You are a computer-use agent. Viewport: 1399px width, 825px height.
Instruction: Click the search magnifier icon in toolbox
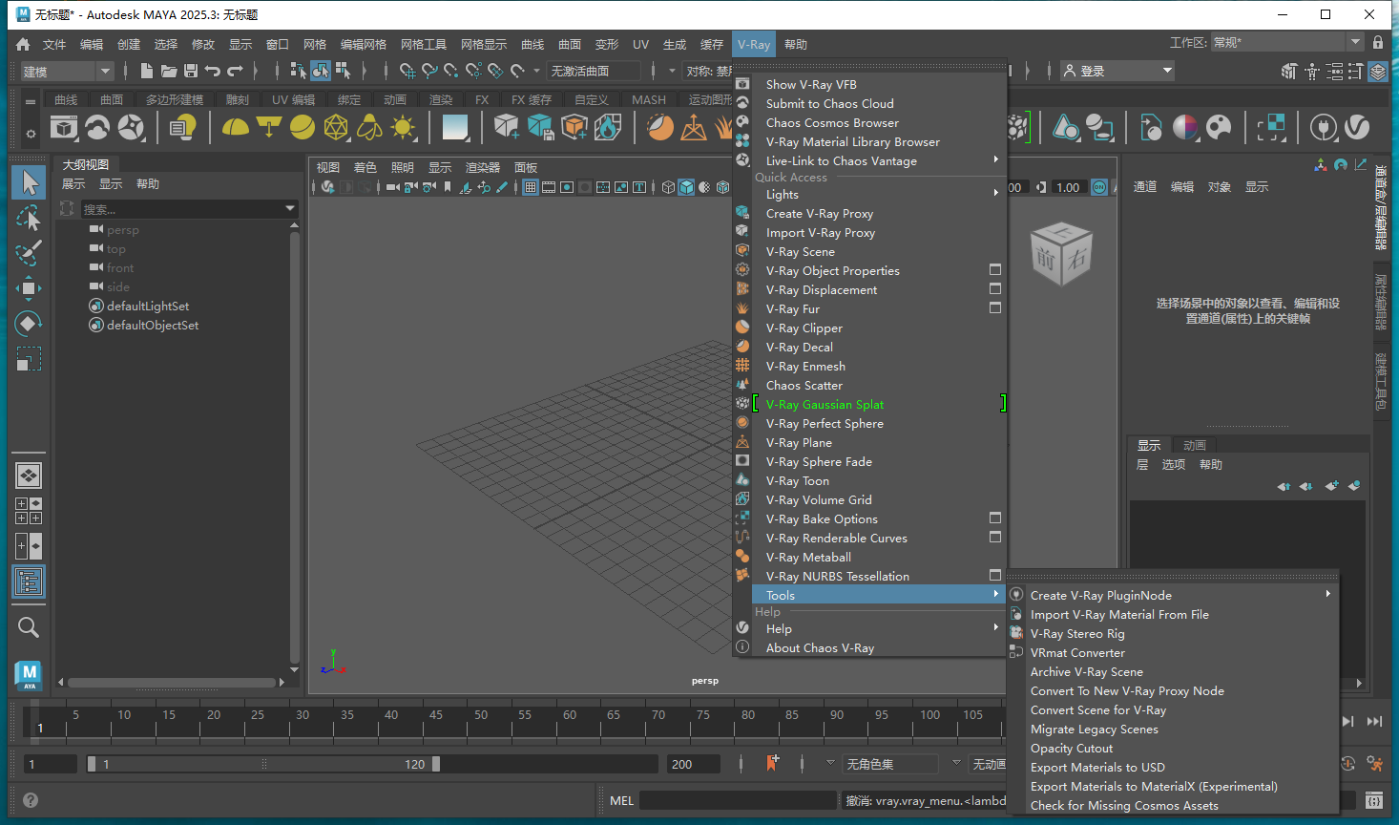coord(29,626)
